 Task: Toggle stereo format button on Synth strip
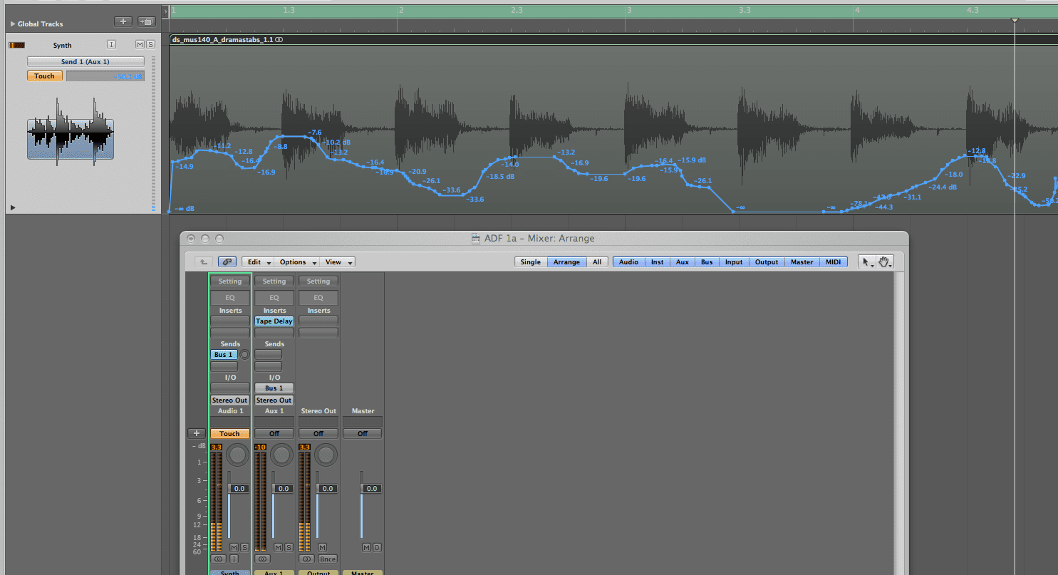pyautogui.click(x=218, y=559)
